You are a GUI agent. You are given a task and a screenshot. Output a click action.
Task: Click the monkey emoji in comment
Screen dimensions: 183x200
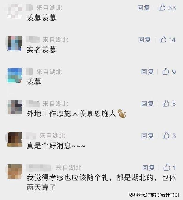[x=122, y=114]
